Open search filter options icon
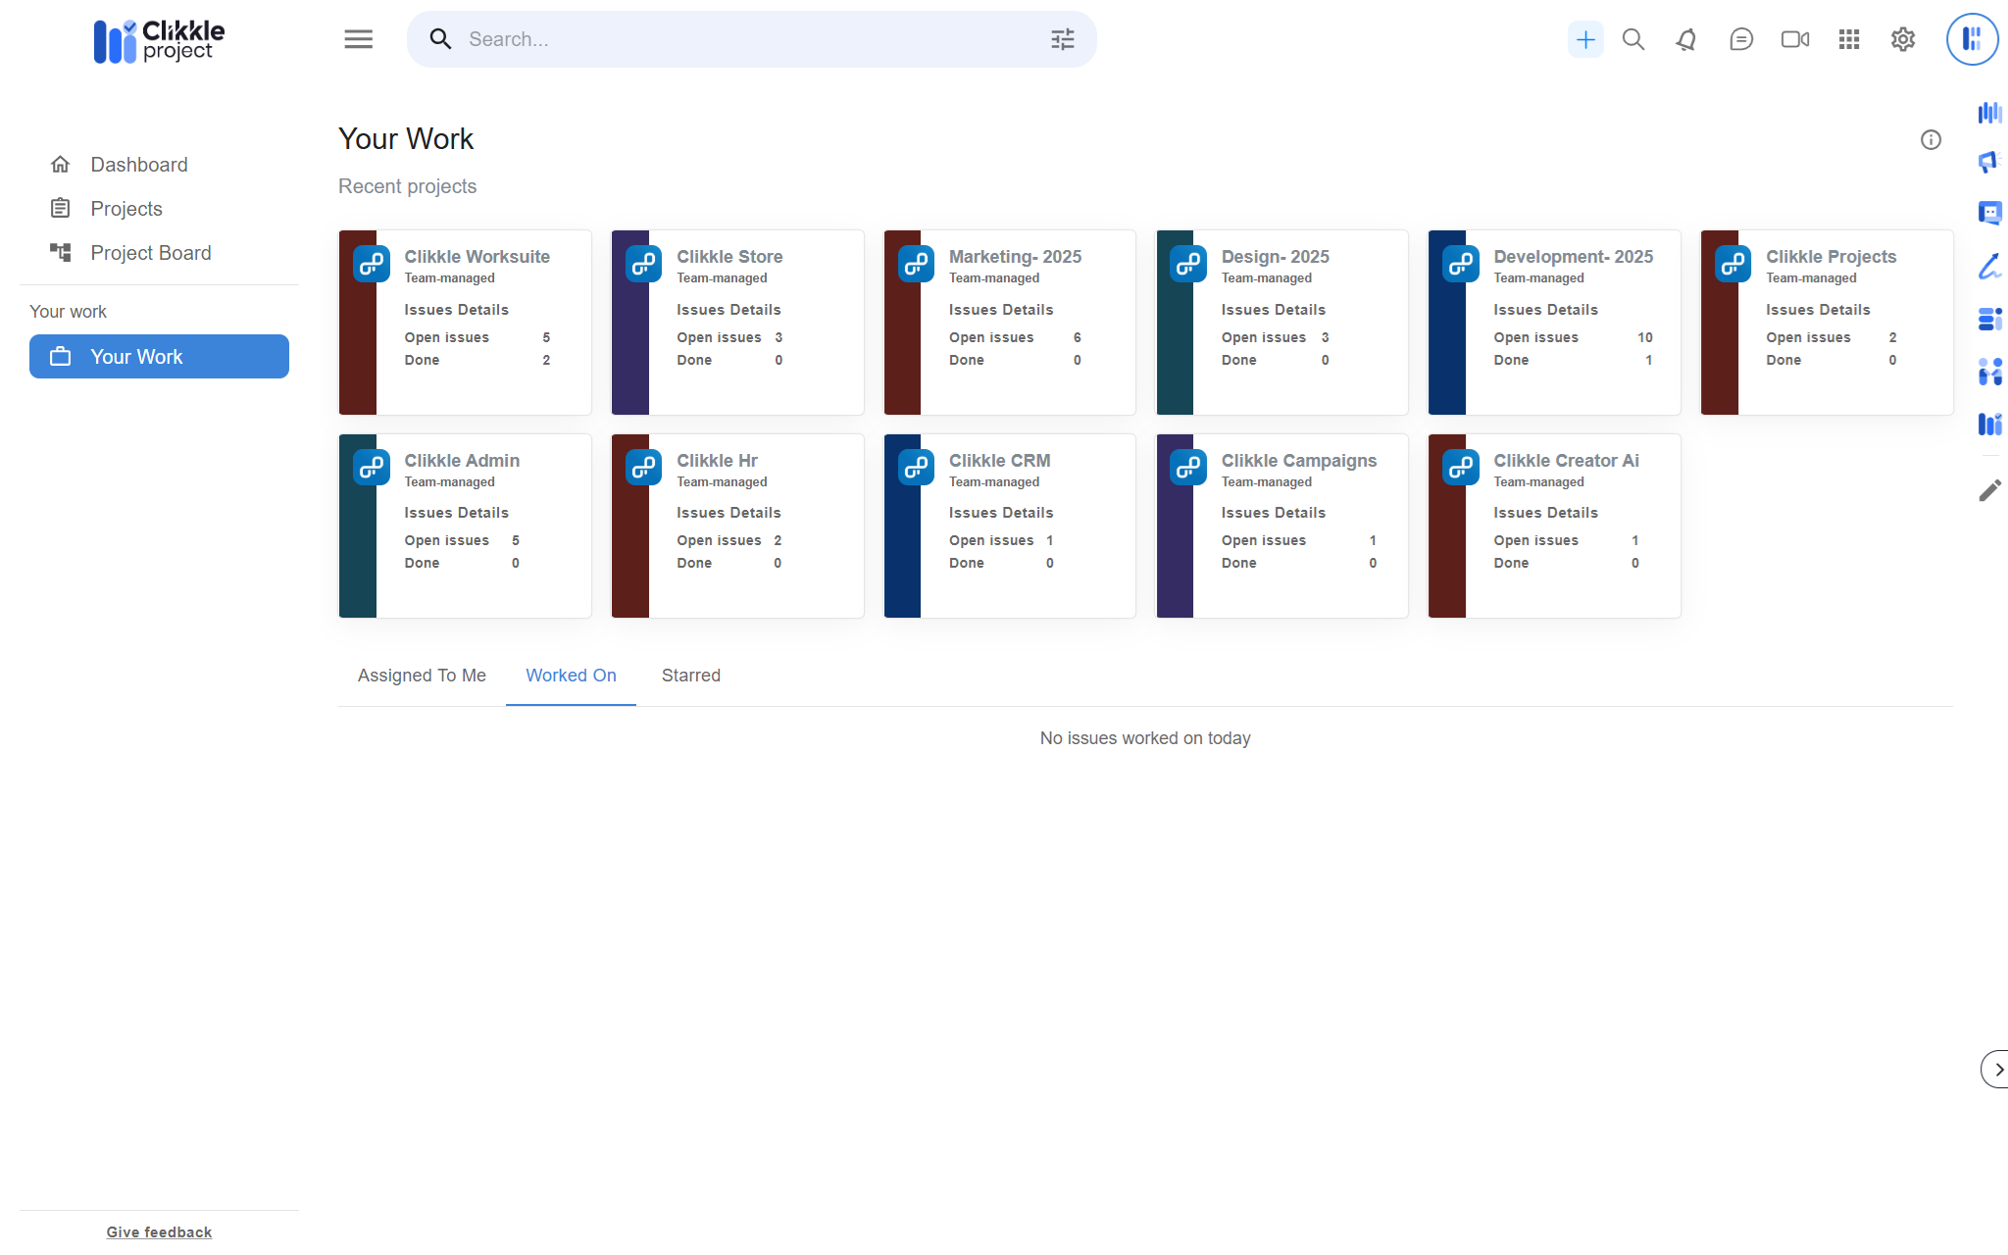Screen dimensions: 2008x1255 [x=1062, y=39]
